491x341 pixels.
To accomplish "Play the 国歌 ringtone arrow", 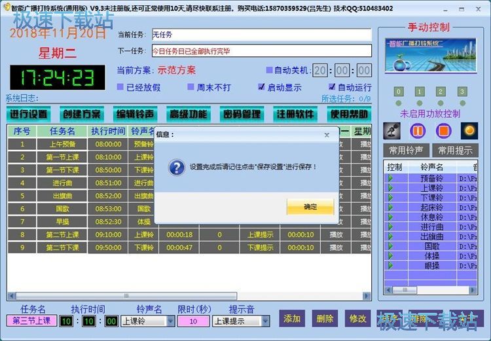I will coord(391,246).
